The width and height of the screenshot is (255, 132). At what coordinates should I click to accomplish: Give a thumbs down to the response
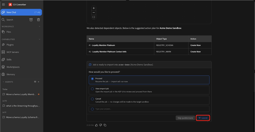click(x=101, y=125)
